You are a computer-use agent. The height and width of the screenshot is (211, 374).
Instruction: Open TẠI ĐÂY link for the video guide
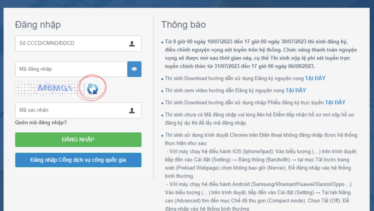click(x=295, y=90)
